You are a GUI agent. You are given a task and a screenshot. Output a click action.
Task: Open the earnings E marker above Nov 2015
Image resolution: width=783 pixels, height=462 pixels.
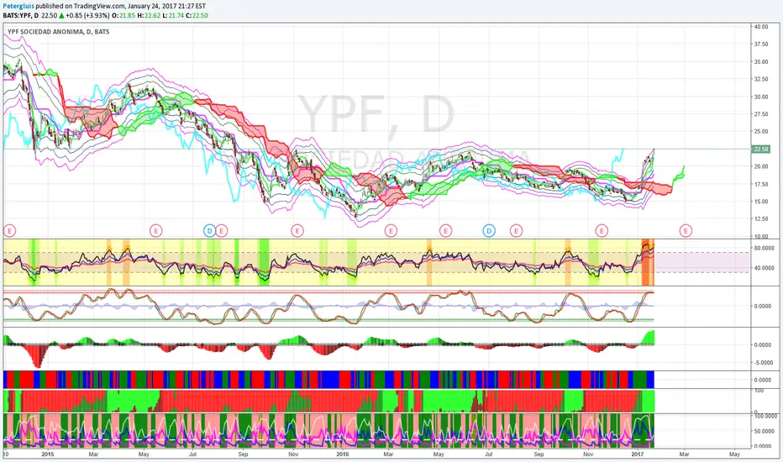297,230
